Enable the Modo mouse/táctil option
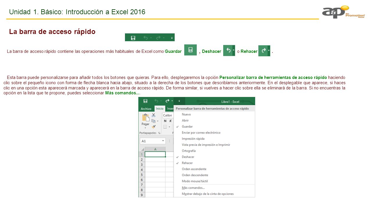The width and height of the screenshot is (372, 209). [214, 181]
